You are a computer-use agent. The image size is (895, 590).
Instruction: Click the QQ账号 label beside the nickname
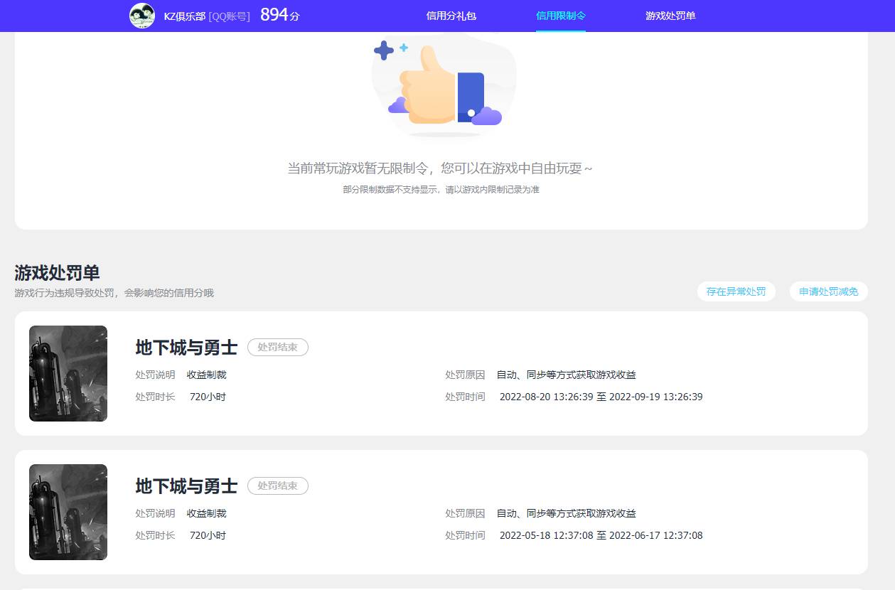tap(227, 16)
